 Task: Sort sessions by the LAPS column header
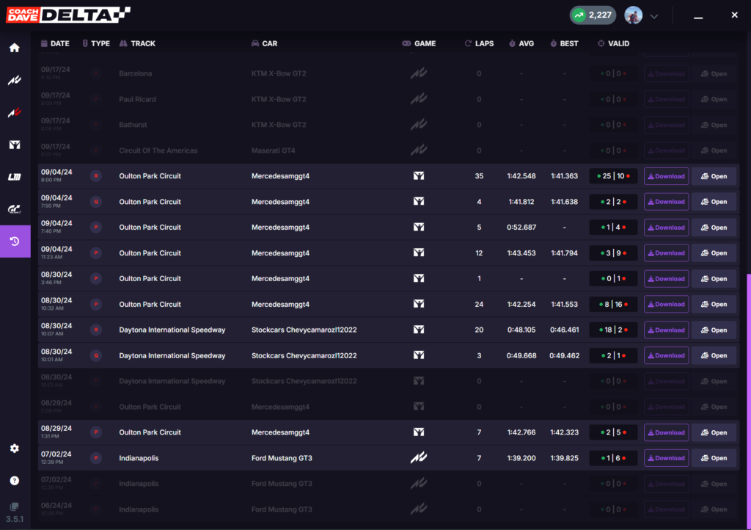click(479, 43)
